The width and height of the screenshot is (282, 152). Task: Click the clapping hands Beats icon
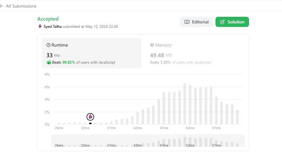click(x=49, y=62)
